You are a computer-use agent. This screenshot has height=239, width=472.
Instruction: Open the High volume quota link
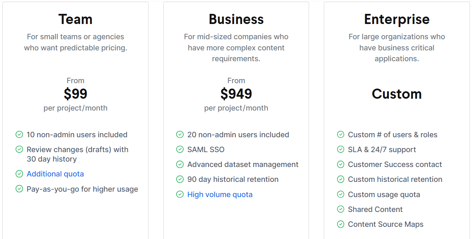220,194
